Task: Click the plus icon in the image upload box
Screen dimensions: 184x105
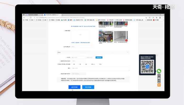Action: click(80, 35)
